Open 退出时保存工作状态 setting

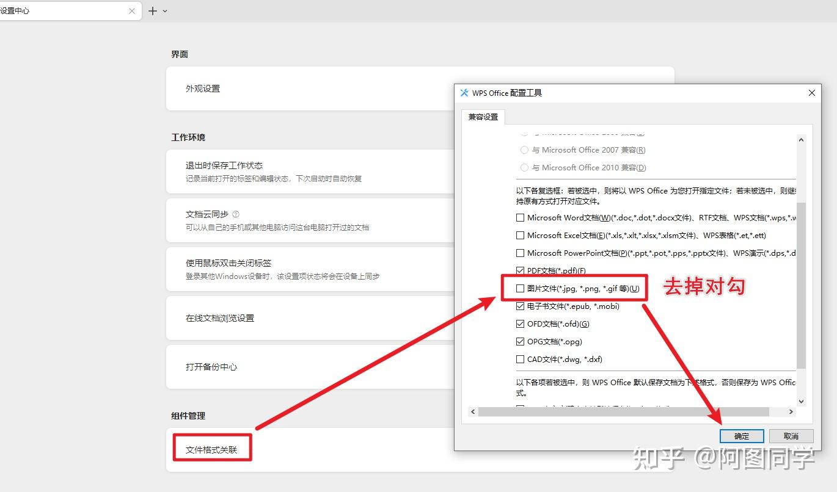point(310,172)
